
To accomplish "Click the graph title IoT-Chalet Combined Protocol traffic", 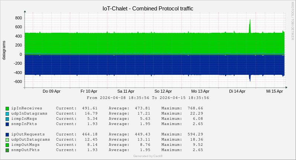I will coord(148,8).
